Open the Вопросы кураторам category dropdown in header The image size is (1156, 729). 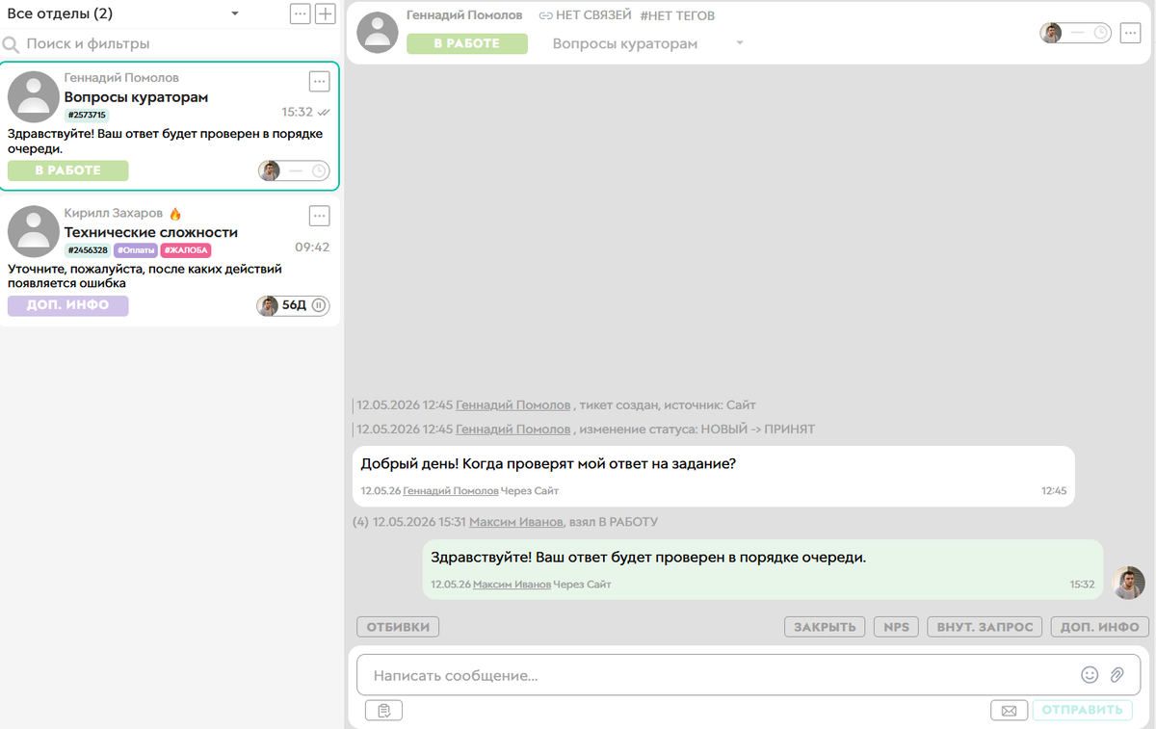pos(740,43)
